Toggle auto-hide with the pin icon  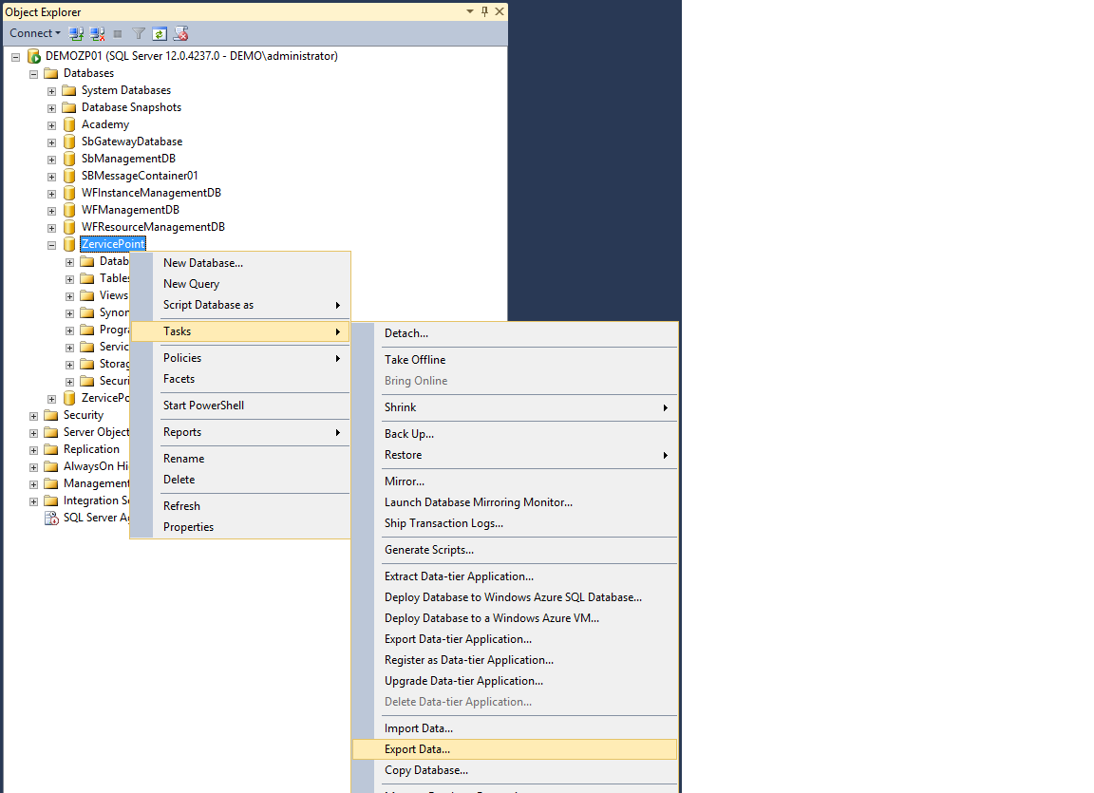[x=484, y=10]
